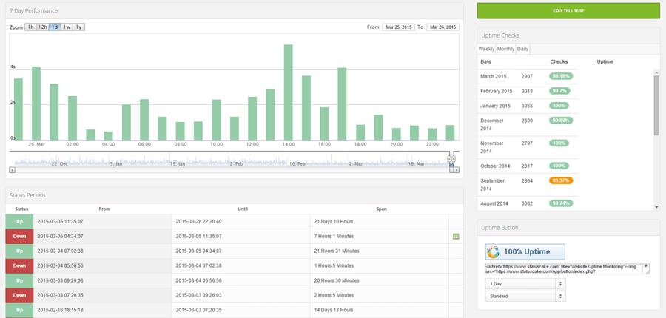Click the From date field

(399, 27)
